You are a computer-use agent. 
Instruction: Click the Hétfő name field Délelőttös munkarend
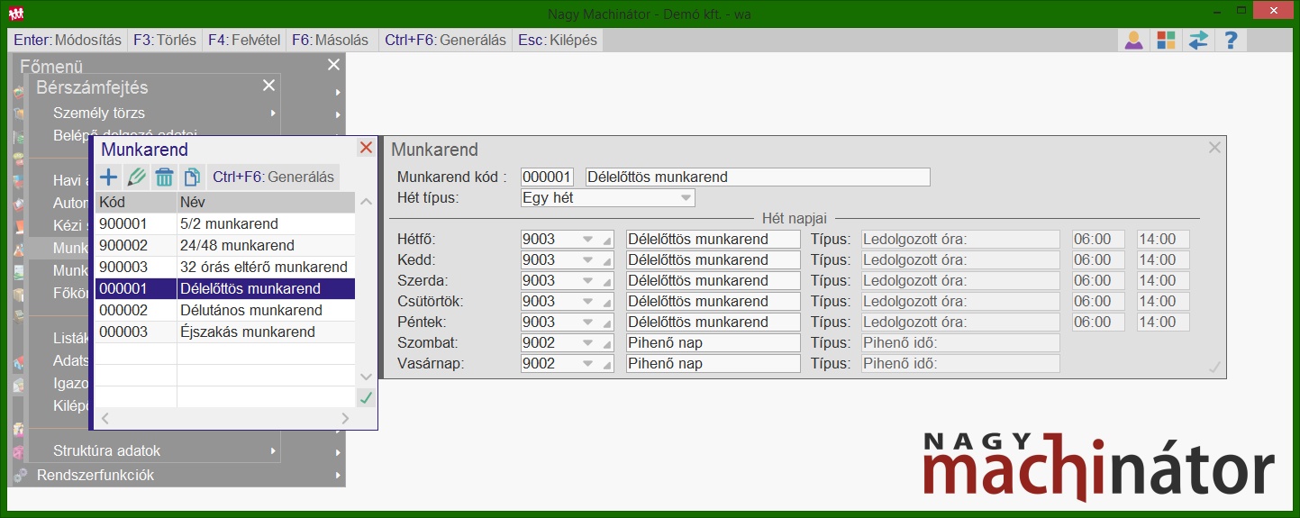713,239
